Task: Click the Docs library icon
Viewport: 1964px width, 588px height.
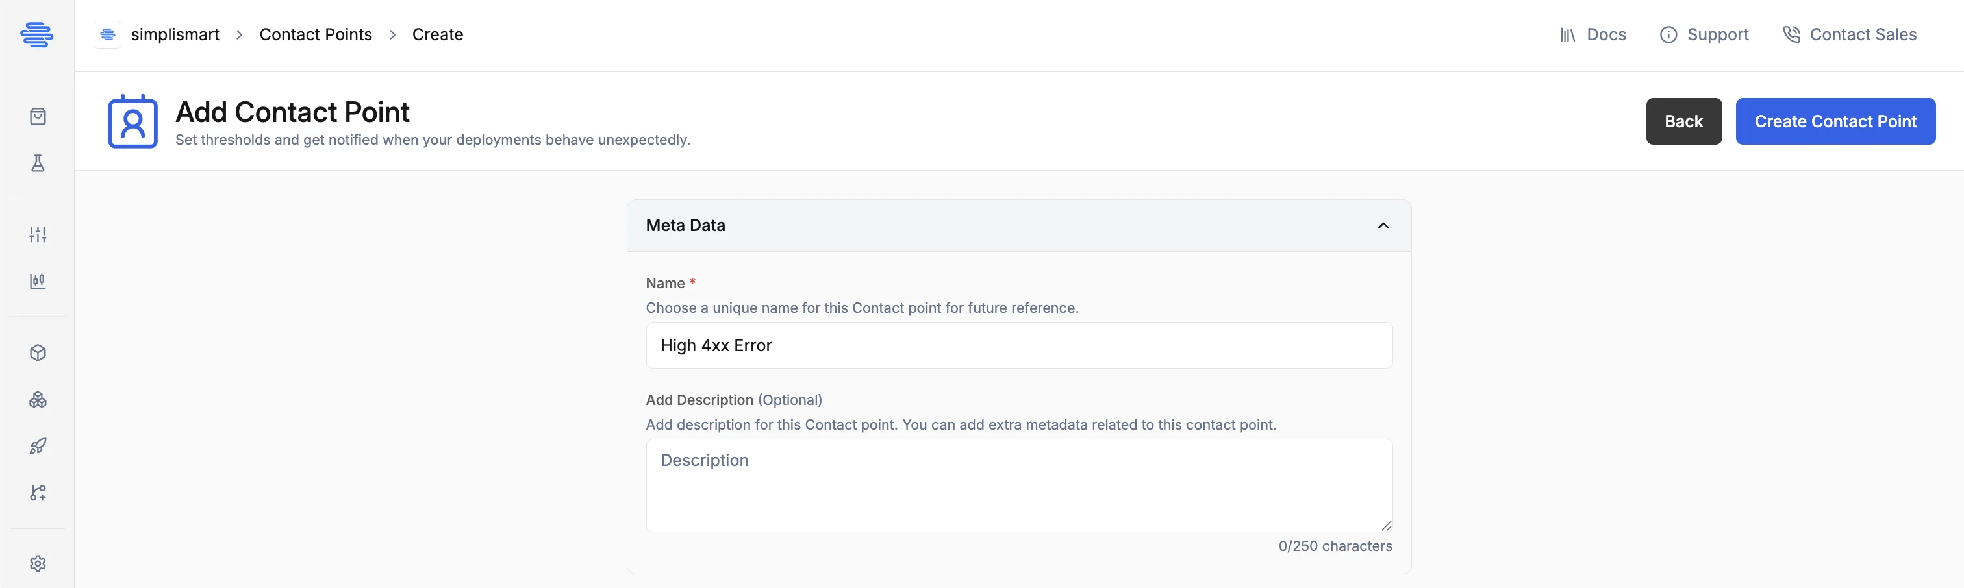Action: pyautogui.click(x=1568, y=35)
